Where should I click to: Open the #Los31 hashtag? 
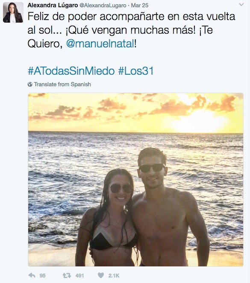point(136,71)
